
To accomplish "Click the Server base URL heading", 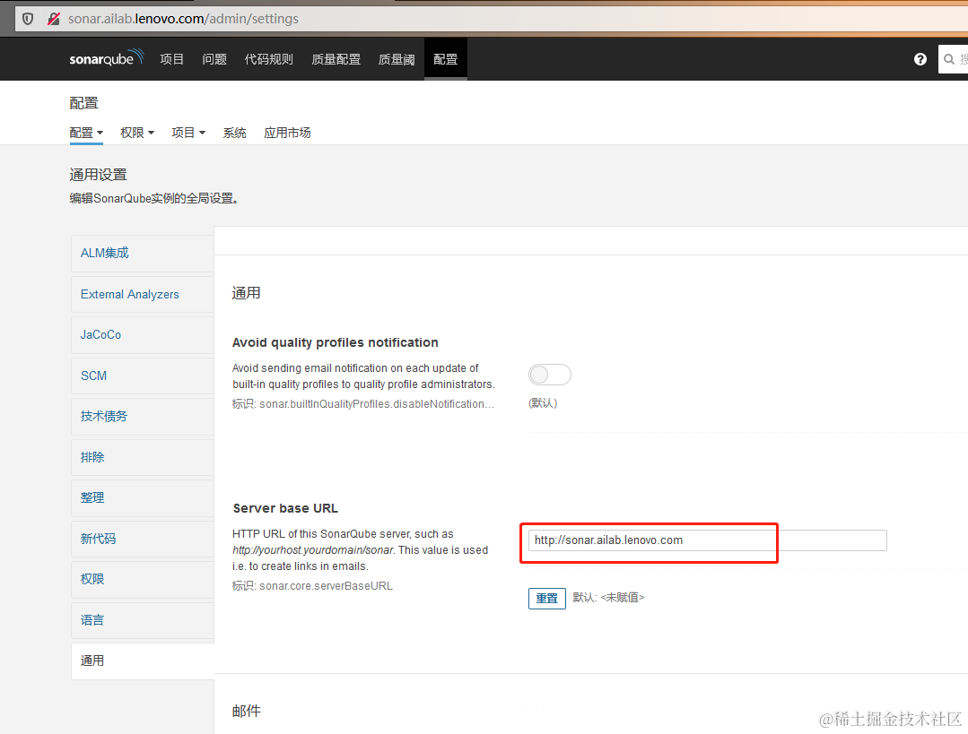I will (x=285, y=508).
